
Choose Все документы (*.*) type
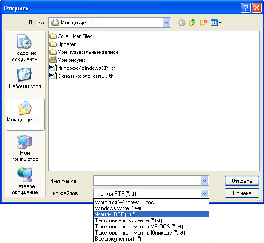tap(151, 239)
